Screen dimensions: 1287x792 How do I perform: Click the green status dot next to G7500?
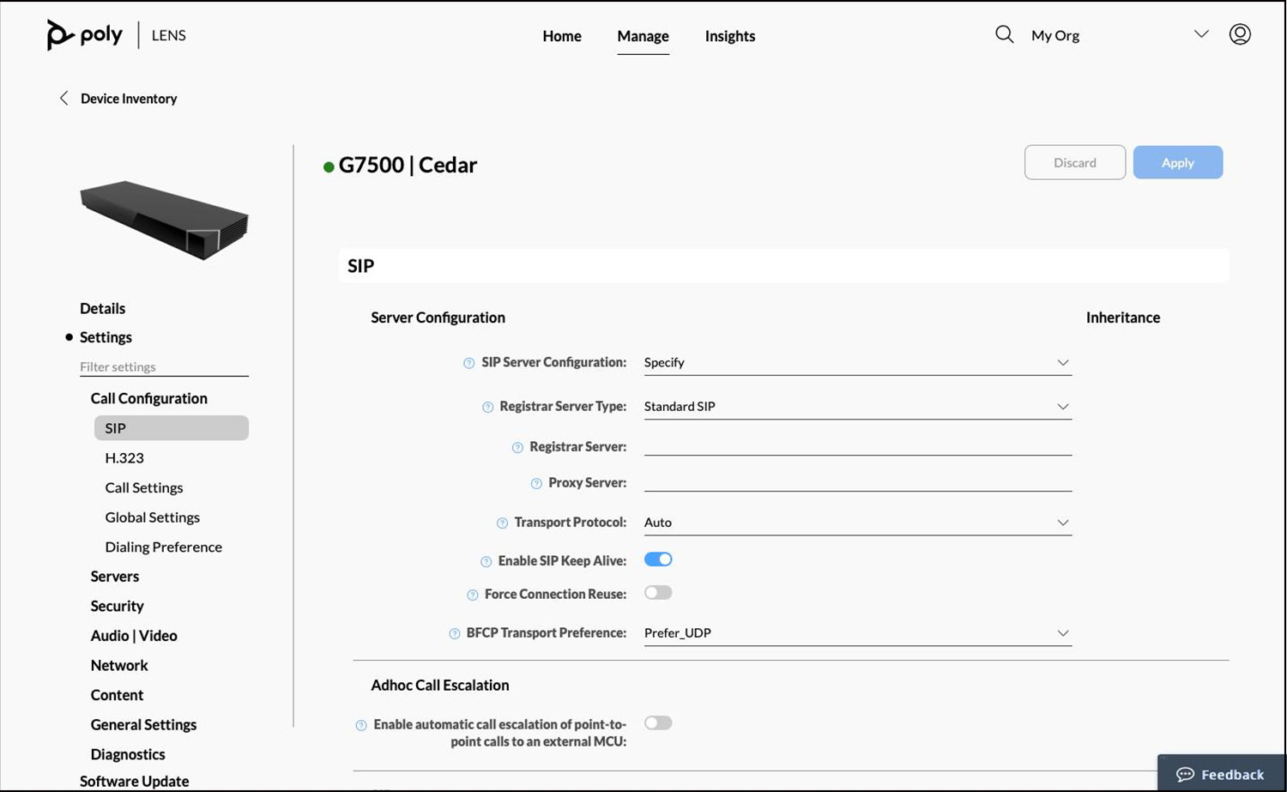click(329, 166)
